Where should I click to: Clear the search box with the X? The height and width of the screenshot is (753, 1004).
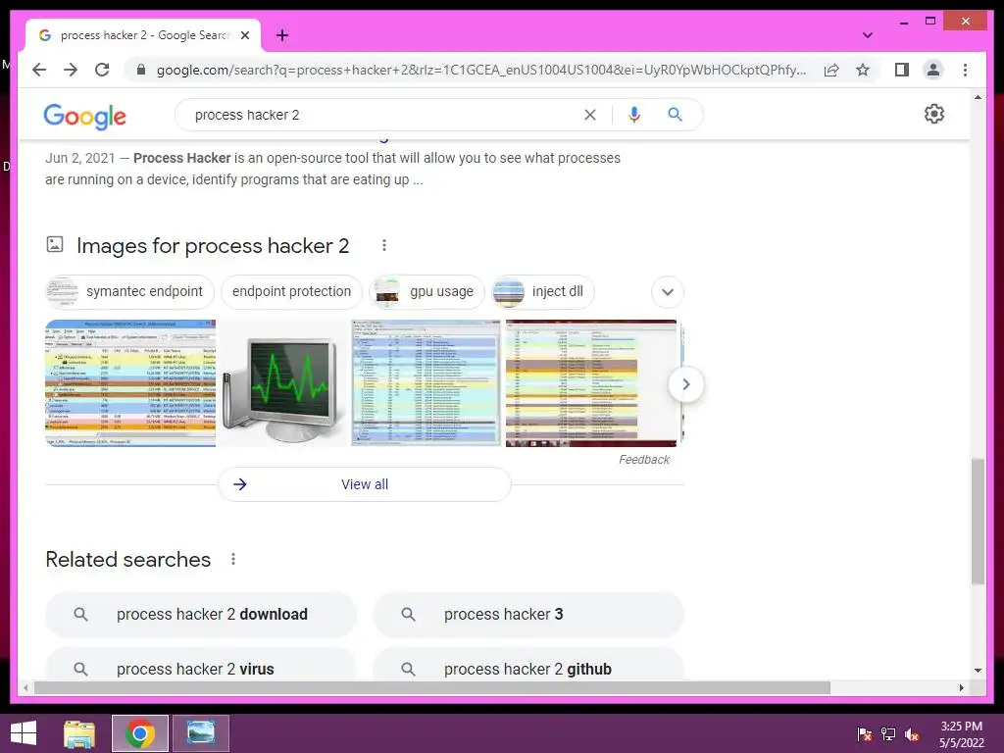point(589,115)
